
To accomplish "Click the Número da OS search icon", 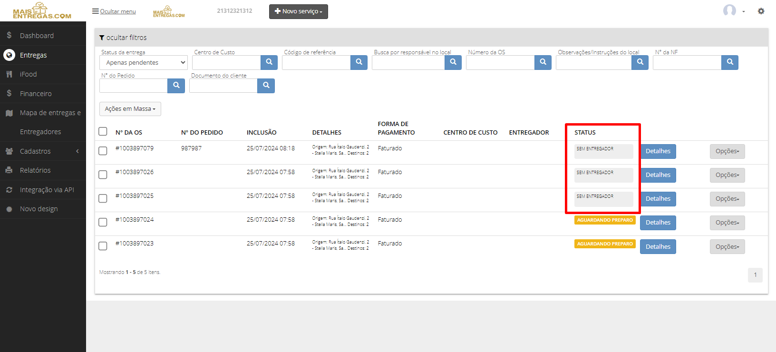I will 543,62.
